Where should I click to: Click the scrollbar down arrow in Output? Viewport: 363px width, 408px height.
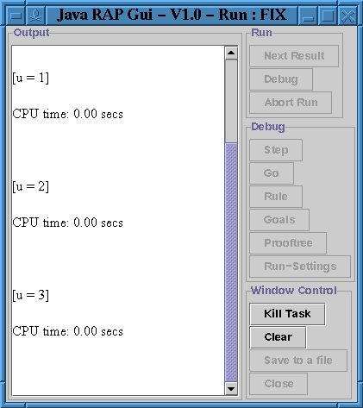pos(231,389)
